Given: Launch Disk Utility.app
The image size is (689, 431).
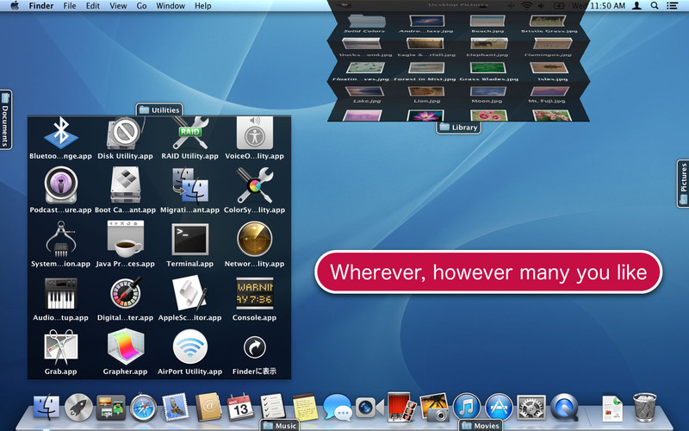Looking at the screenshot, I should pyautogui.click(x=125, y=133).
